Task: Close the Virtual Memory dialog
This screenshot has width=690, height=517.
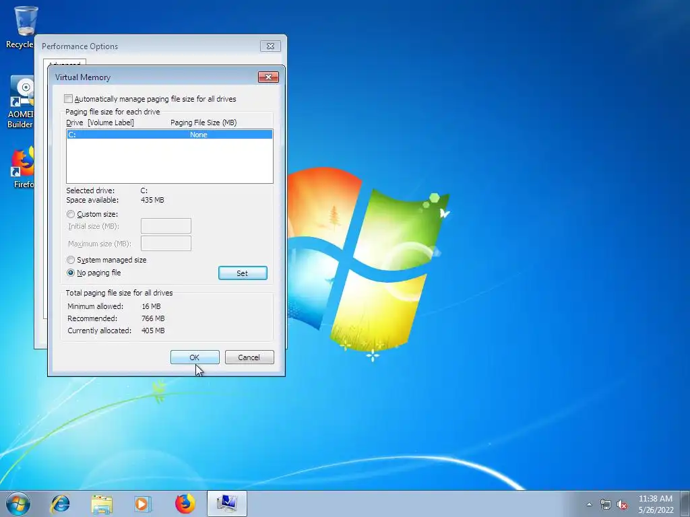Action: pos(268,77)
